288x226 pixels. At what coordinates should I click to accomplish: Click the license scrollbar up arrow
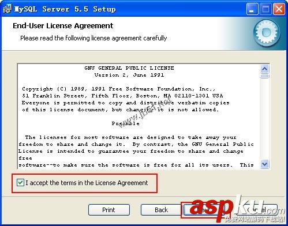265,69
